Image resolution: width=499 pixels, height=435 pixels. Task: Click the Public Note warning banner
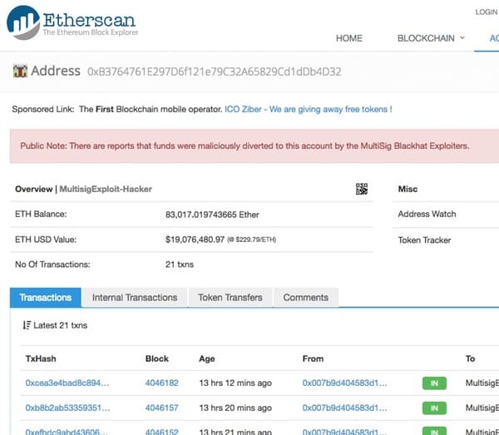coord(254,146)
